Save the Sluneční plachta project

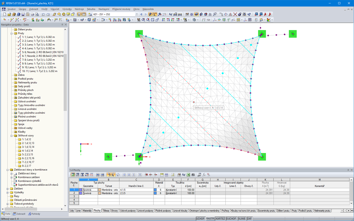pos(23,14)
